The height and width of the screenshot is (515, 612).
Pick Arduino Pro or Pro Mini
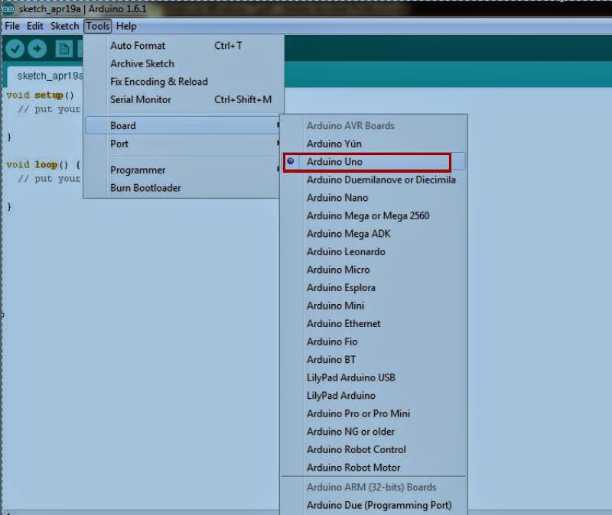(x=374, y=413)
